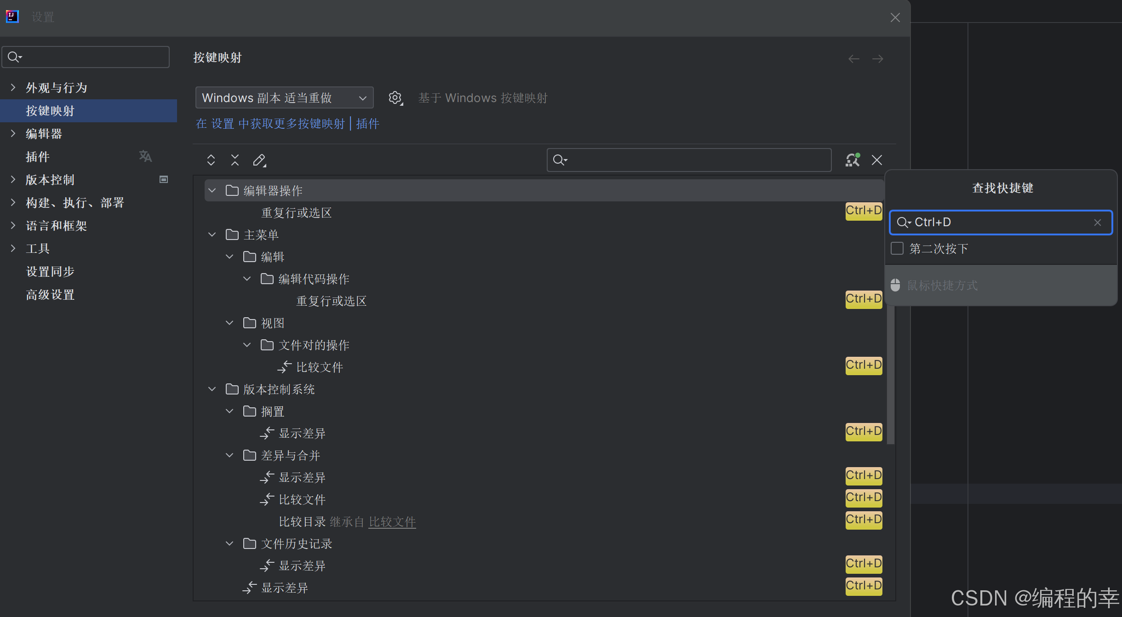Click the pencil Edit Shortcut icon
The image size is (1122, 617).
[259, 160]
